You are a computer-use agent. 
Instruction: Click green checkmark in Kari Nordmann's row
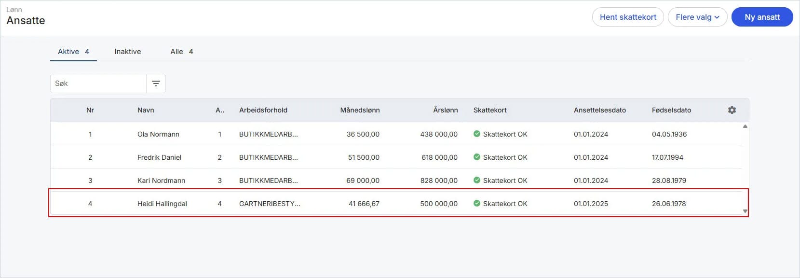coord(477,180)
